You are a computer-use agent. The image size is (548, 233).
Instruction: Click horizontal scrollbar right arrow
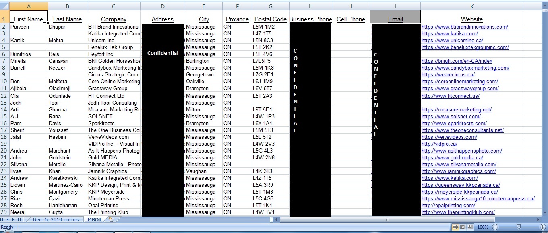(x=538, y=219)
